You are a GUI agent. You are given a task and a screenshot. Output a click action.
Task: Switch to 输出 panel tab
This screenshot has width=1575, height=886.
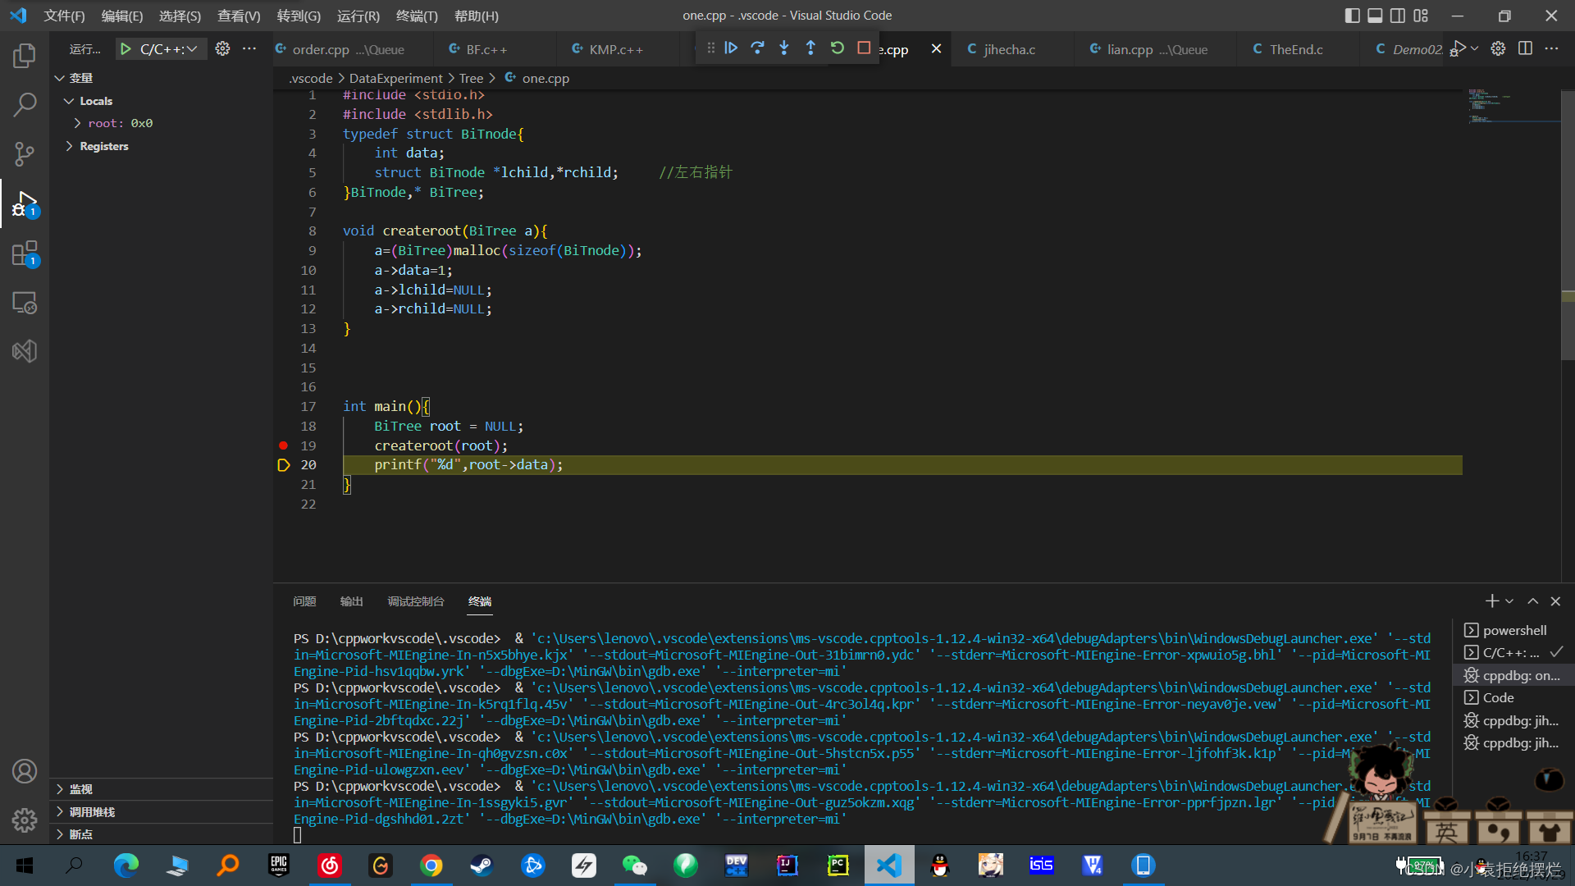(351, 601)
